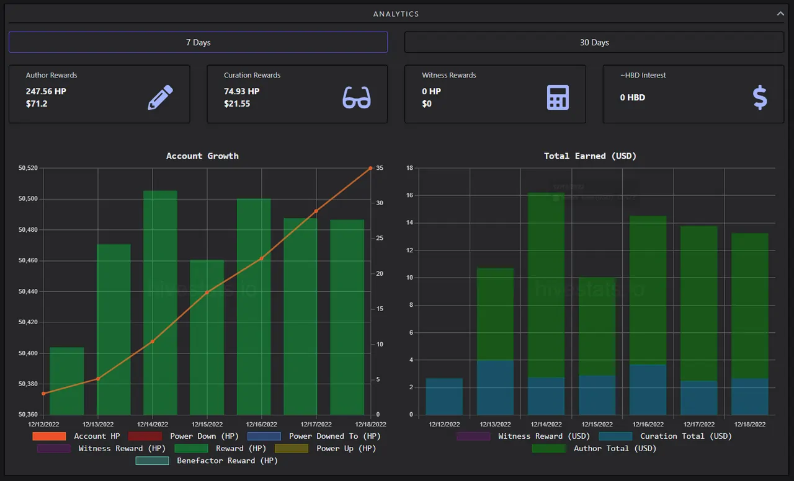Hide the green Reward (HP) series

[x=220, y=448]
